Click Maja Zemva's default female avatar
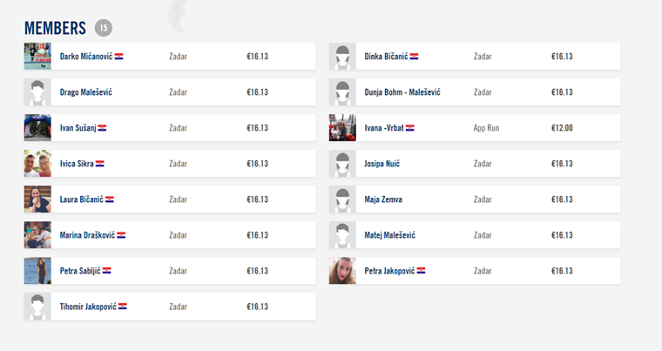Viewport: 662px width, 351px height. coord(342,199)
